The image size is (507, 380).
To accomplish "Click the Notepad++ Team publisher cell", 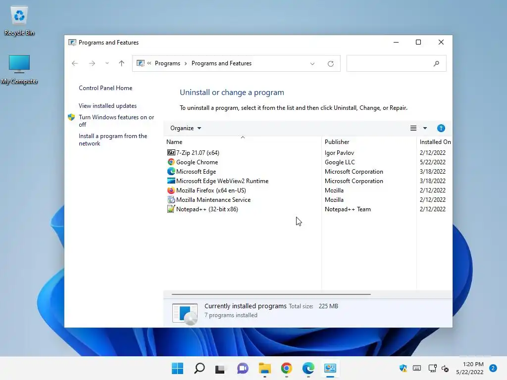I will pyautogui.click(x=348, y=209).
